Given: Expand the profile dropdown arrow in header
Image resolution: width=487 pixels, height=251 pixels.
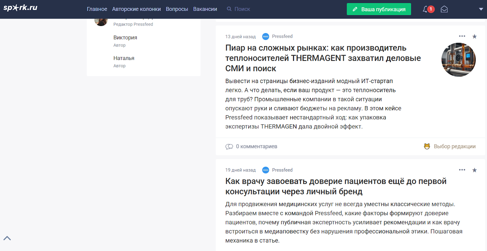Looking at the screenshot, I should [x=481, y=9].
